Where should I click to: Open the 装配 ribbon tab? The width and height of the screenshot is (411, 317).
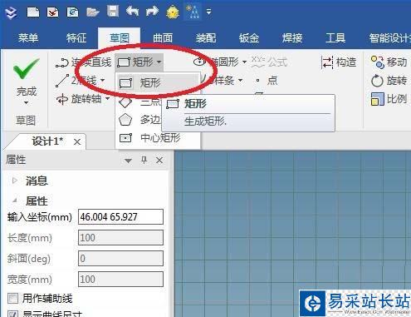[206, 38]
